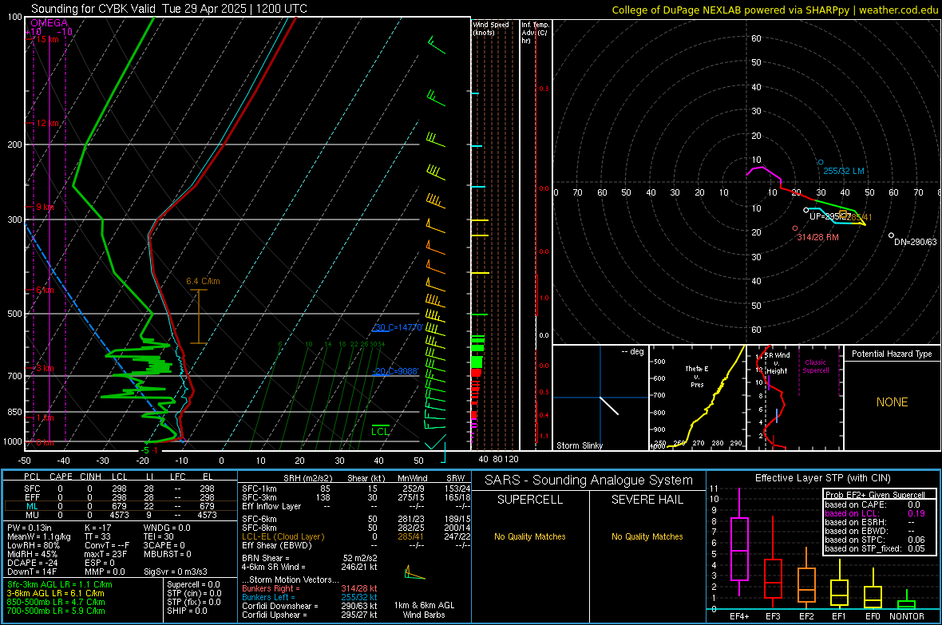Click the 'DN=290/63' hodograph label
942x625 pixels.
[915, 242]
